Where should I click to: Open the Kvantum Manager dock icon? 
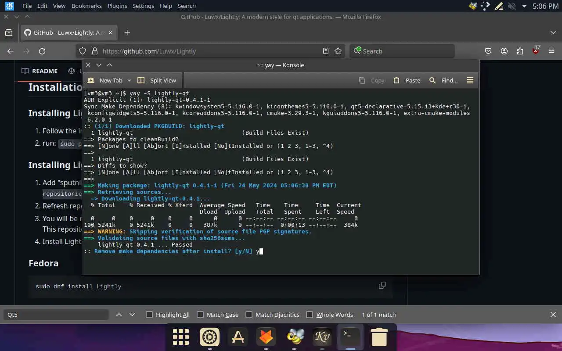point(322,337)
